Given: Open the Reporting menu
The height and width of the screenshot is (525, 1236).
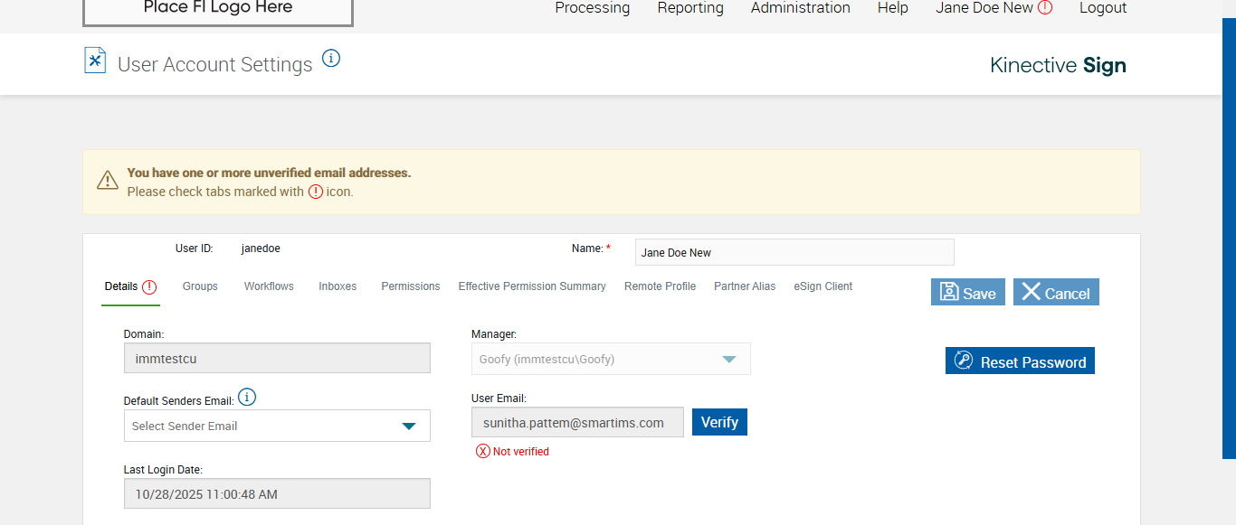Looking at the screenshot, I should tap(690, 8).
